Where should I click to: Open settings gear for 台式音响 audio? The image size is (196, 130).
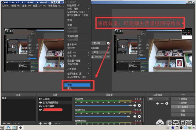pyautogui.click(x=139, y=105)
